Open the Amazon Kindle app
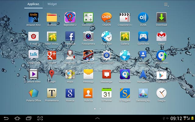Image resolution: width=195 pixels, height=122 pixels. pos(34,17)
